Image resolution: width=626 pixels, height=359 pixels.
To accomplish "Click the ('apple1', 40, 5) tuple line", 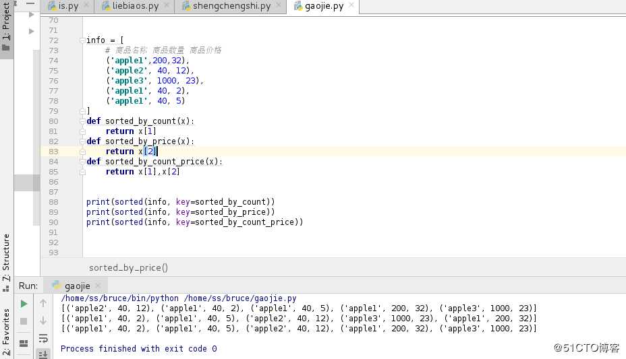I will tap(145, 101).
